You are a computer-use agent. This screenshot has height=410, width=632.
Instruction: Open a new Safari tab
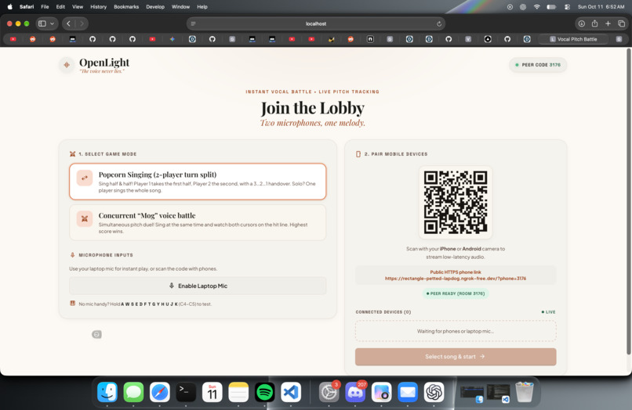tap(608, 23)
